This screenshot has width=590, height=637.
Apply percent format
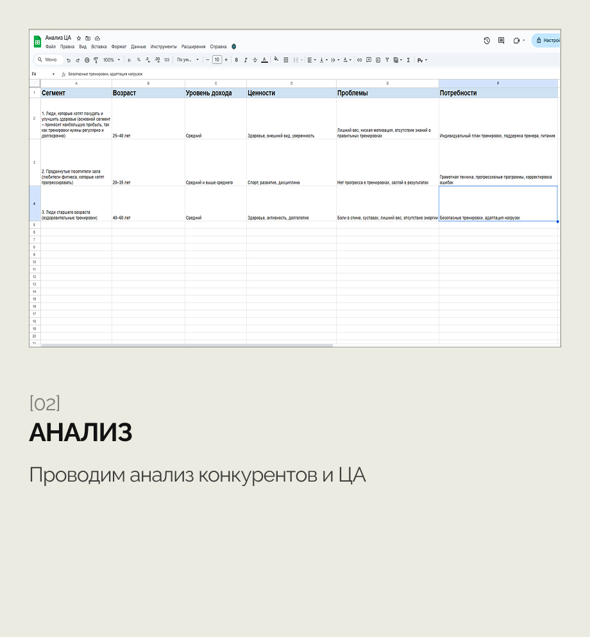[139, 60]
